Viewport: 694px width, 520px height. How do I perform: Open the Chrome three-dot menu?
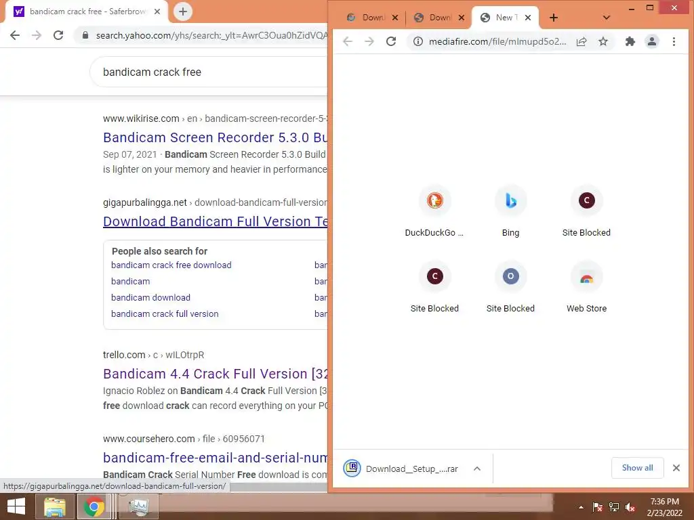674,41
